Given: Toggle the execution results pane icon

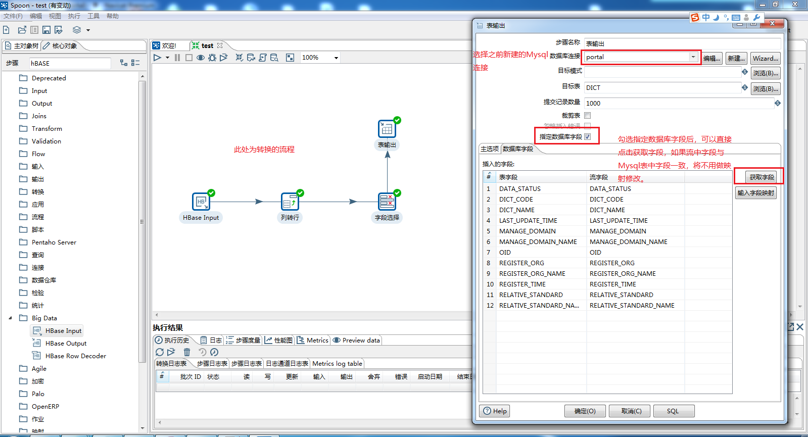Looking at the screenshot, I should pyautogui.click(x=290, y=58).
